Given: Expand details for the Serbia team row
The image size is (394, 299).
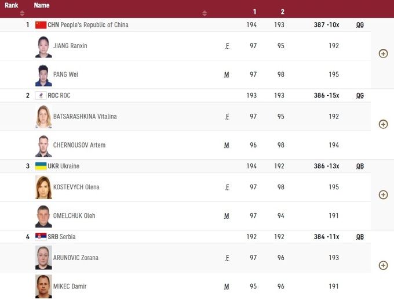Looking at the screenshot, I should [x=383, y=265].
